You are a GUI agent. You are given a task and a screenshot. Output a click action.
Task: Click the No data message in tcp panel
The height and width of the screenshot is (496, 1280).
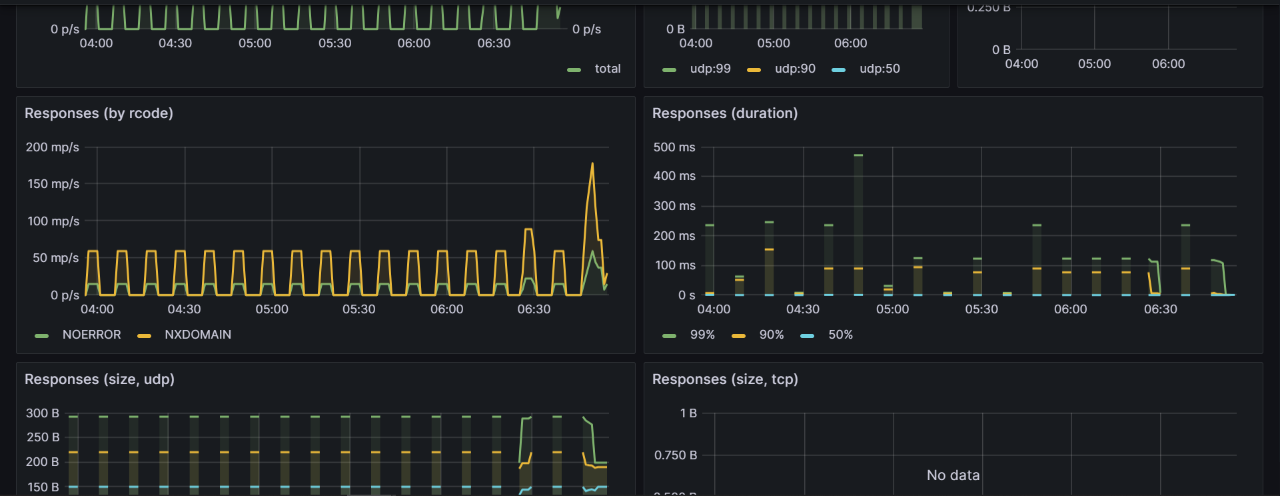[953, 475]
